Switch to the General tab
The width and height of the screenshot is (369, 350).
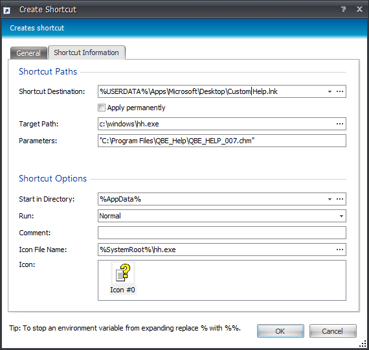click(28, 53)
